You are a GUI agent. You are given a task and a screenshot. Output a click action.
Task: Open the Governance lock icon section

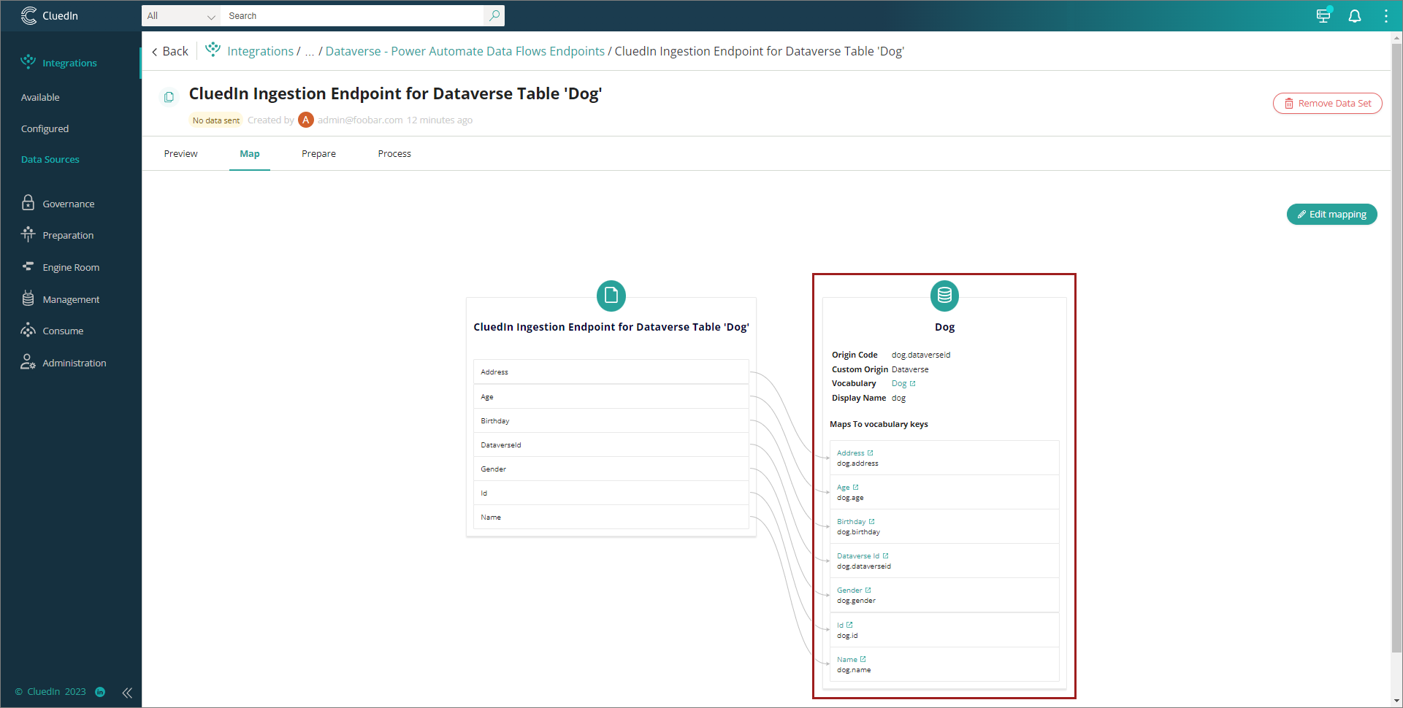coord(28,203)
